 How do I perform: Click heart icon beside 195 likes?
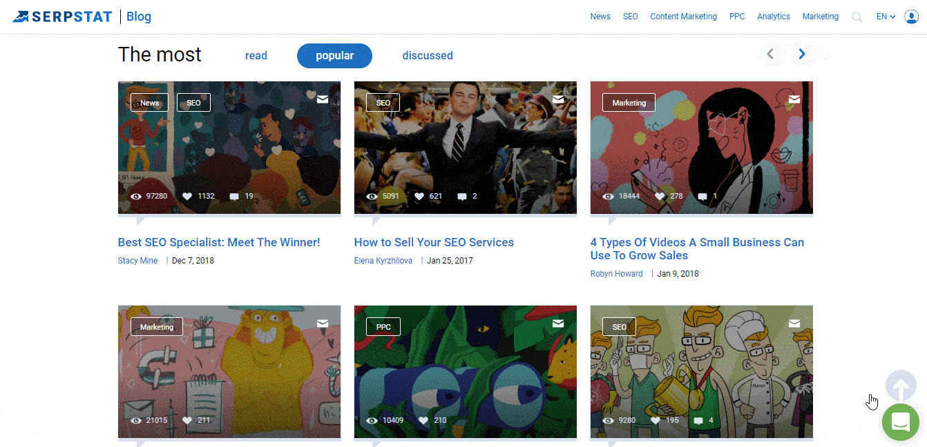656,420
